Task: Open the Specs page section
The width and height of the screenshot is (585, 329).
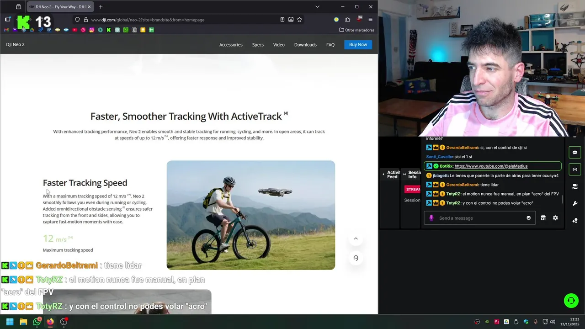Action: [x=258, y=45]
